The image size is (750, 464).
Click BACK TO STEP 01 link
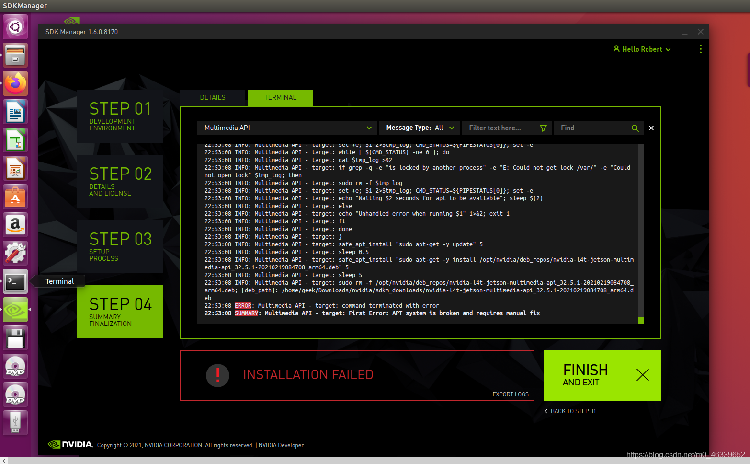[570, 411]
